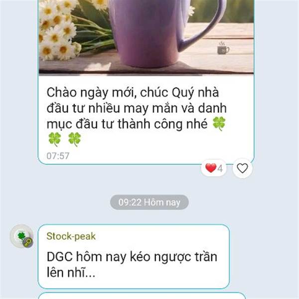Tap the 09:22 Hôm nay date chip
The image size is (299, 299).
click(149, 202)
